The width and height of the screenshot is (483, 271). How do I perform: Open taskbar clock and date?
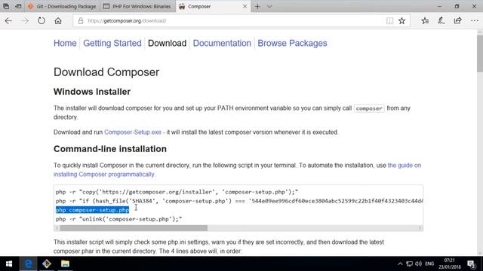(x=450, y=263)
